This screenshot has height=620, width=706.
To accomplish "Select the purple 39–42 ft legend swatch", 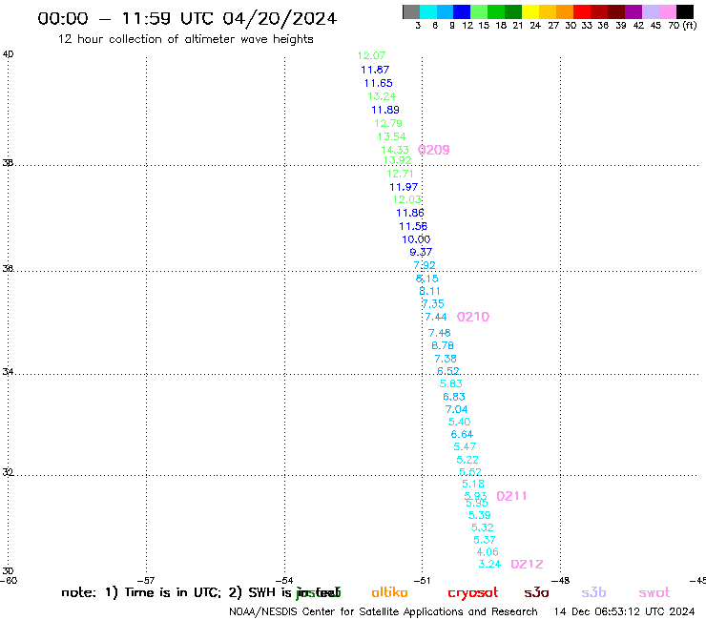I will tap(633, 11).
